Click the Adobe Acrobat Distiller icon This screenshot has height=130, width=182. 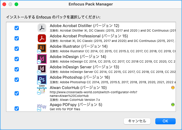(x=42, y=28)
